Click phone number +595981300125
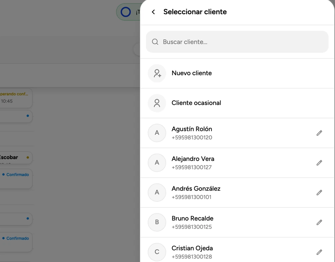 [192, 227]
